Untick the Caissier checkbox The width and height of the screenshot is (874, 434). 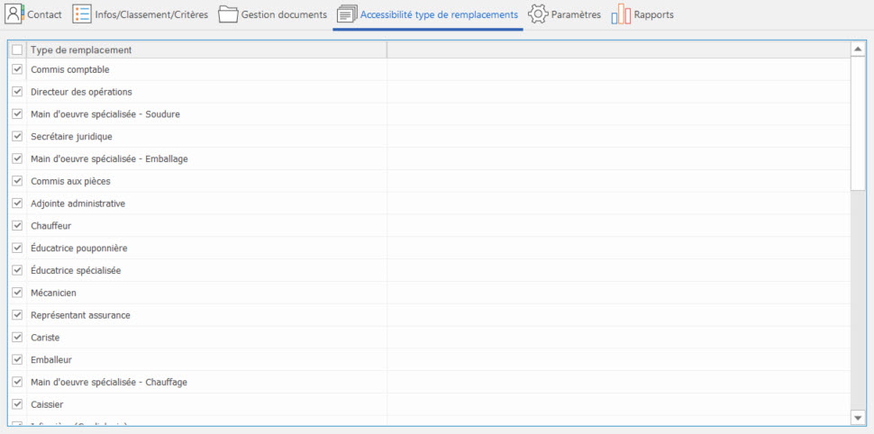coord(17,404)
